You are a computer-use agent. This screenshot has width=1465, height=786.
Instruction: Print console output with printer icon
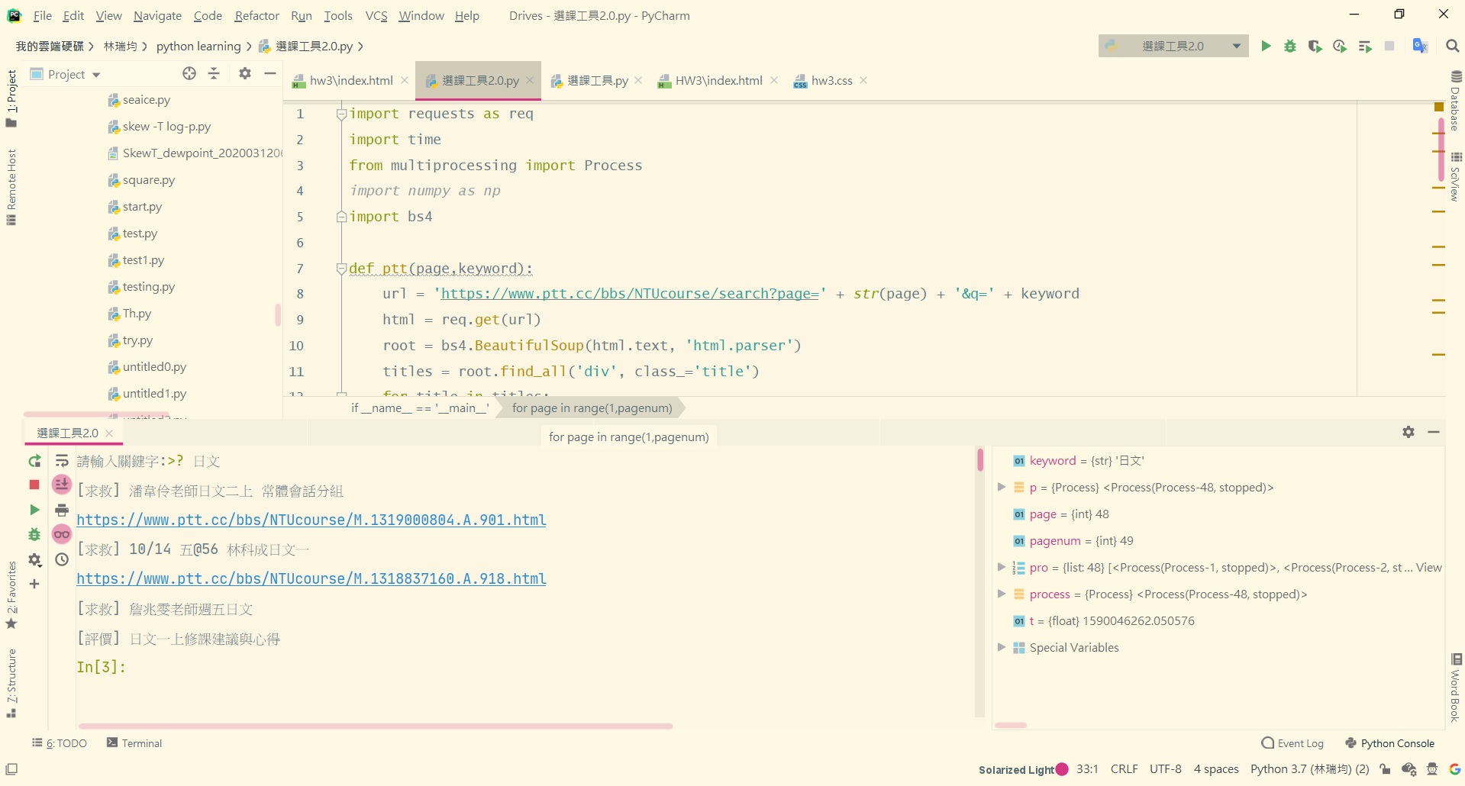pyautogui.click(x=62, y=510)
